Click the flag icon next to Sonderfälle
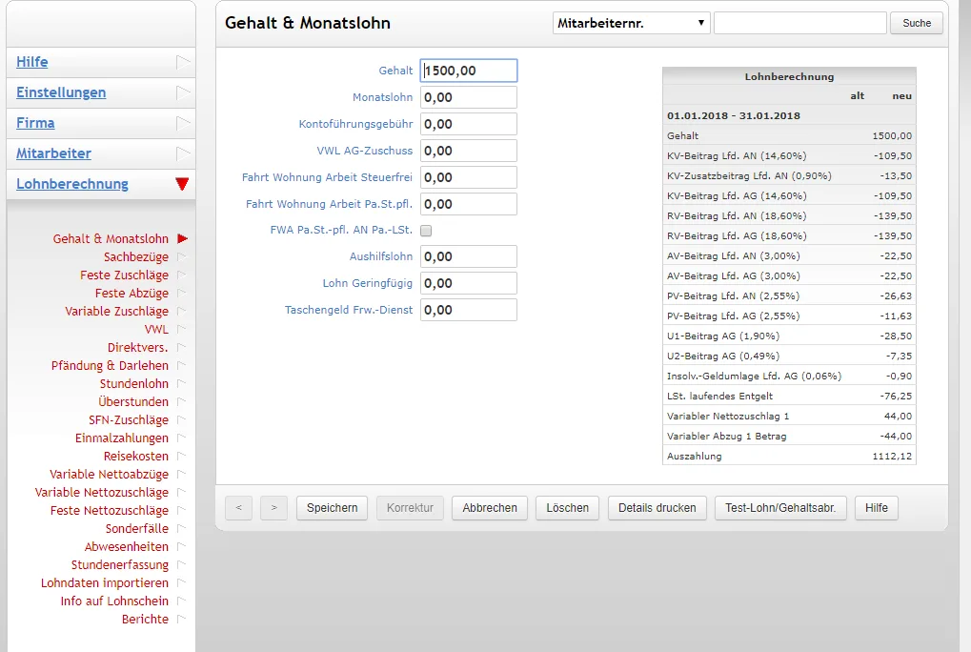This screenshot has height=652, width=971. [181, 528]
